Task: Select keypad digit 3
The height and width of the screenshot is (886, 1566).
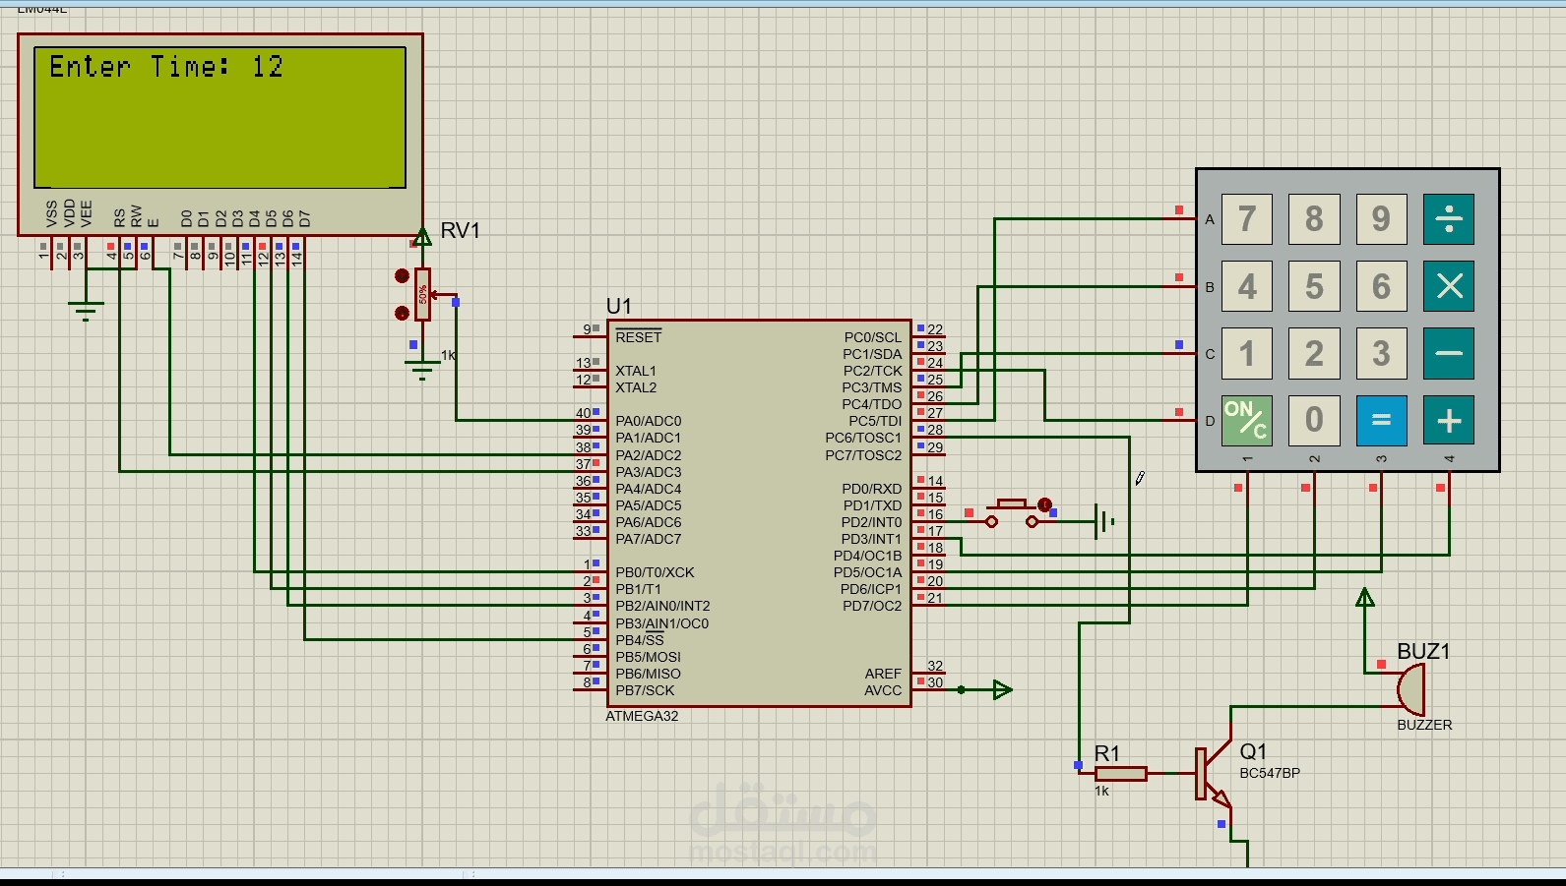Action: point(1381,353)
